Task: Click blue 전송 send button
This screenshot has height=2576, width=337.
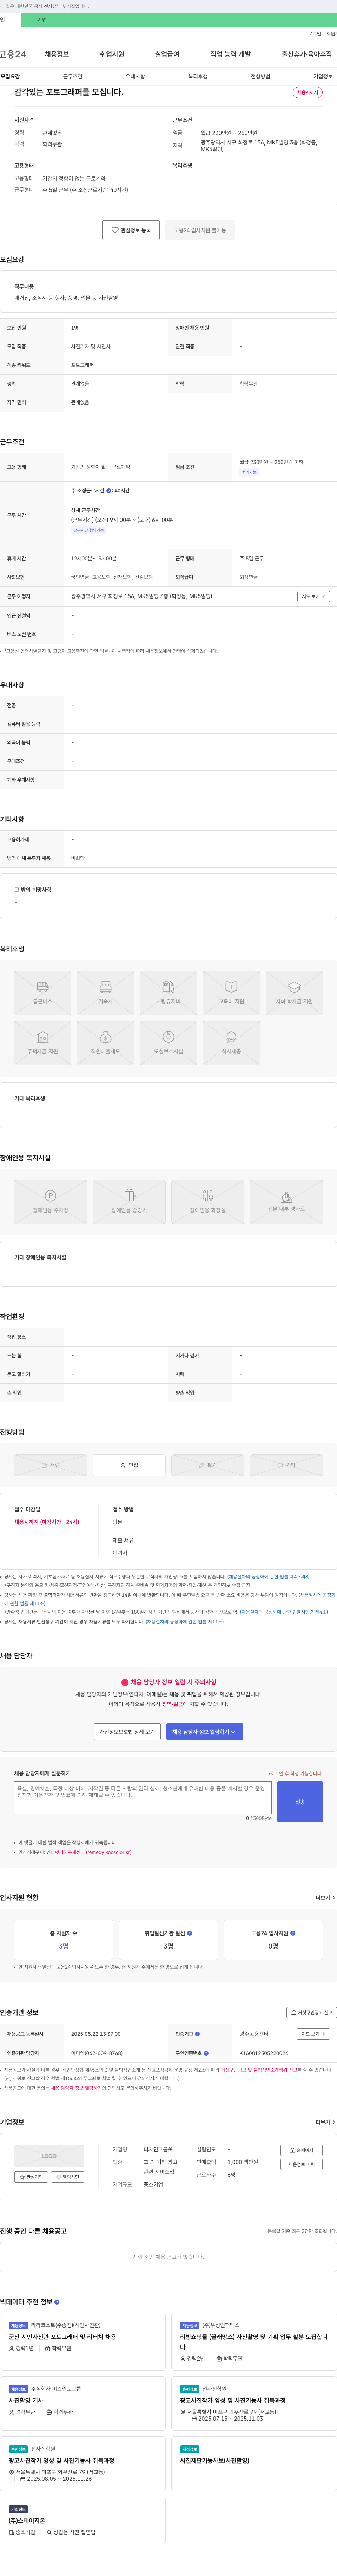Action: click(300, 1802)
